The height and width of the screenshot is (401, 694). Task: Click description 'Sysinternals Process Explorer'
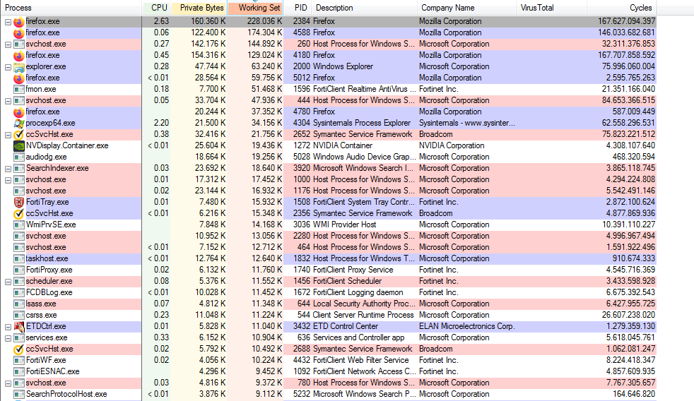pos(362,123)
